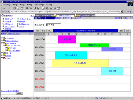The image size is (134, 100).
Task: Open the Favorites toolbar icon
Action: tap(31, 8)
